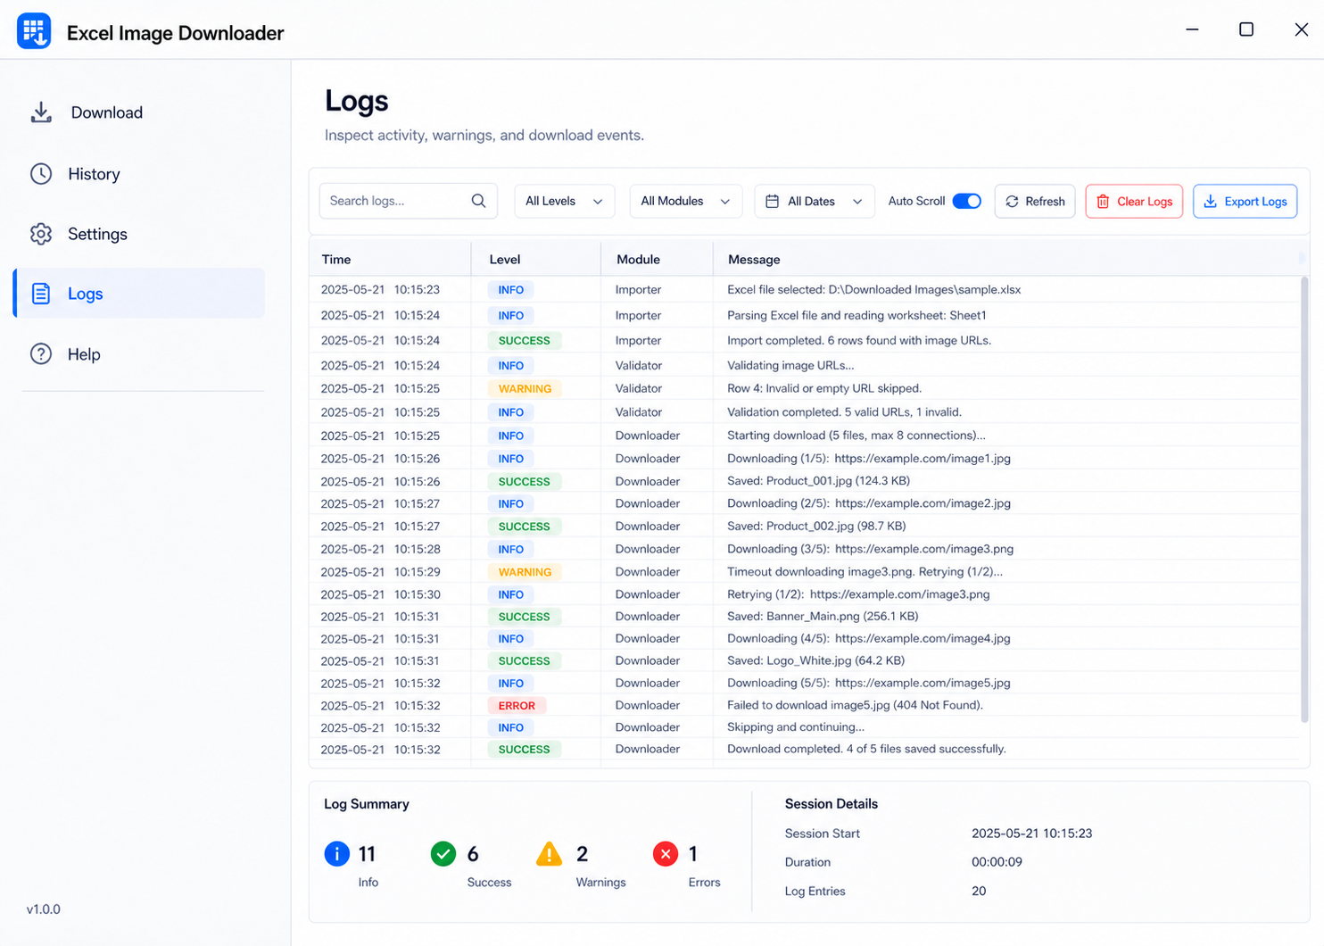Click the download arrow icon on Export Logs

(1210, 202)
